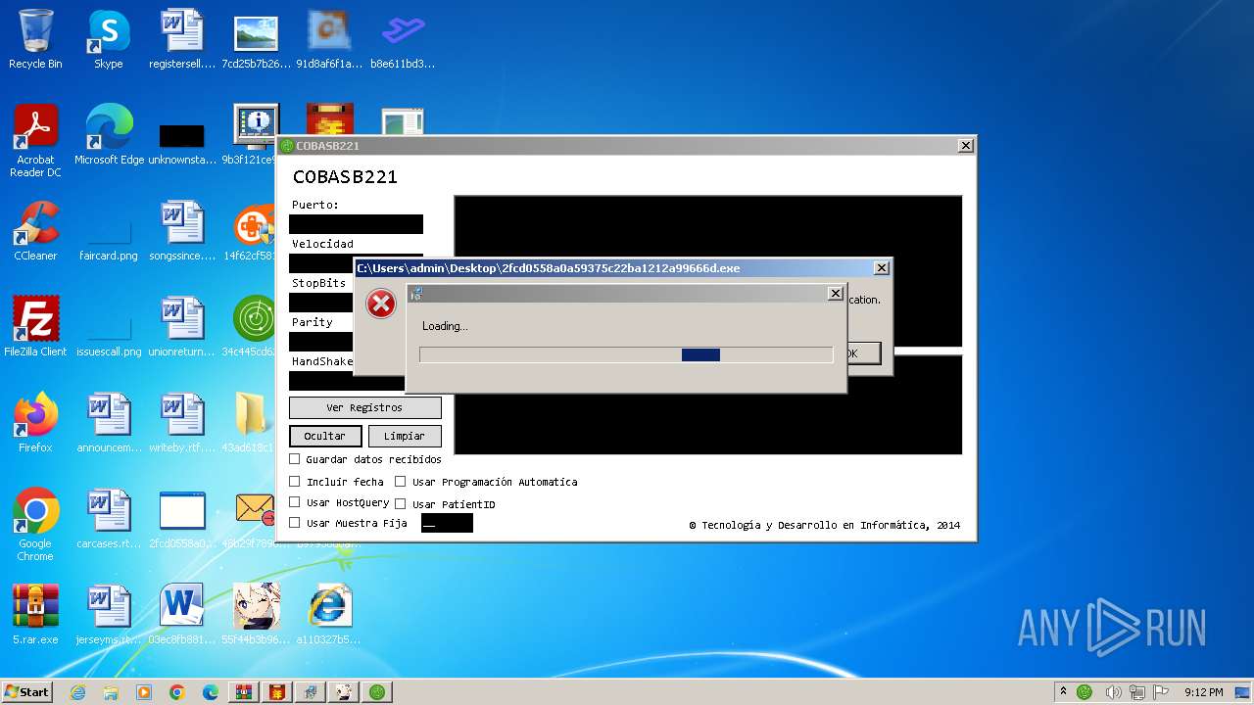This screenshot has width=1254, height=705.
Task: Open the Puerto combo box
Action: coord(356,224)
